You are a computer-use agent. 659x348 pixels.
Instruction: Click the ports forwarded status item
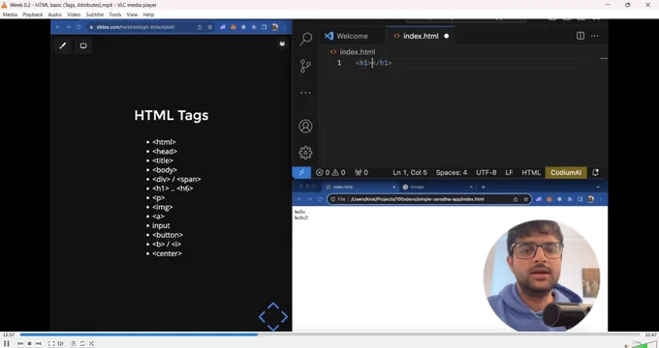[361, 172]
